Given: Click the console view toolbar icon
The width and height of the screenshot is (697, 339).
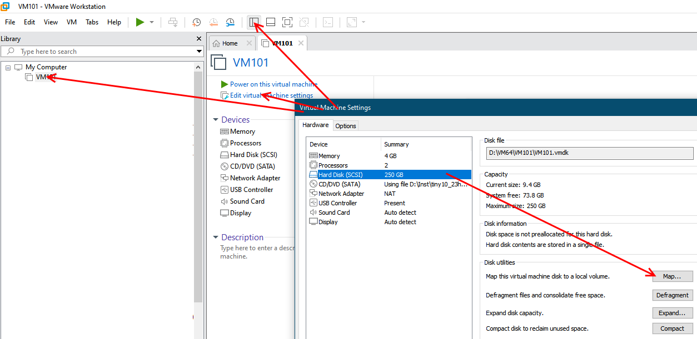Looking at the screenshot, I should tap(328, 22).
